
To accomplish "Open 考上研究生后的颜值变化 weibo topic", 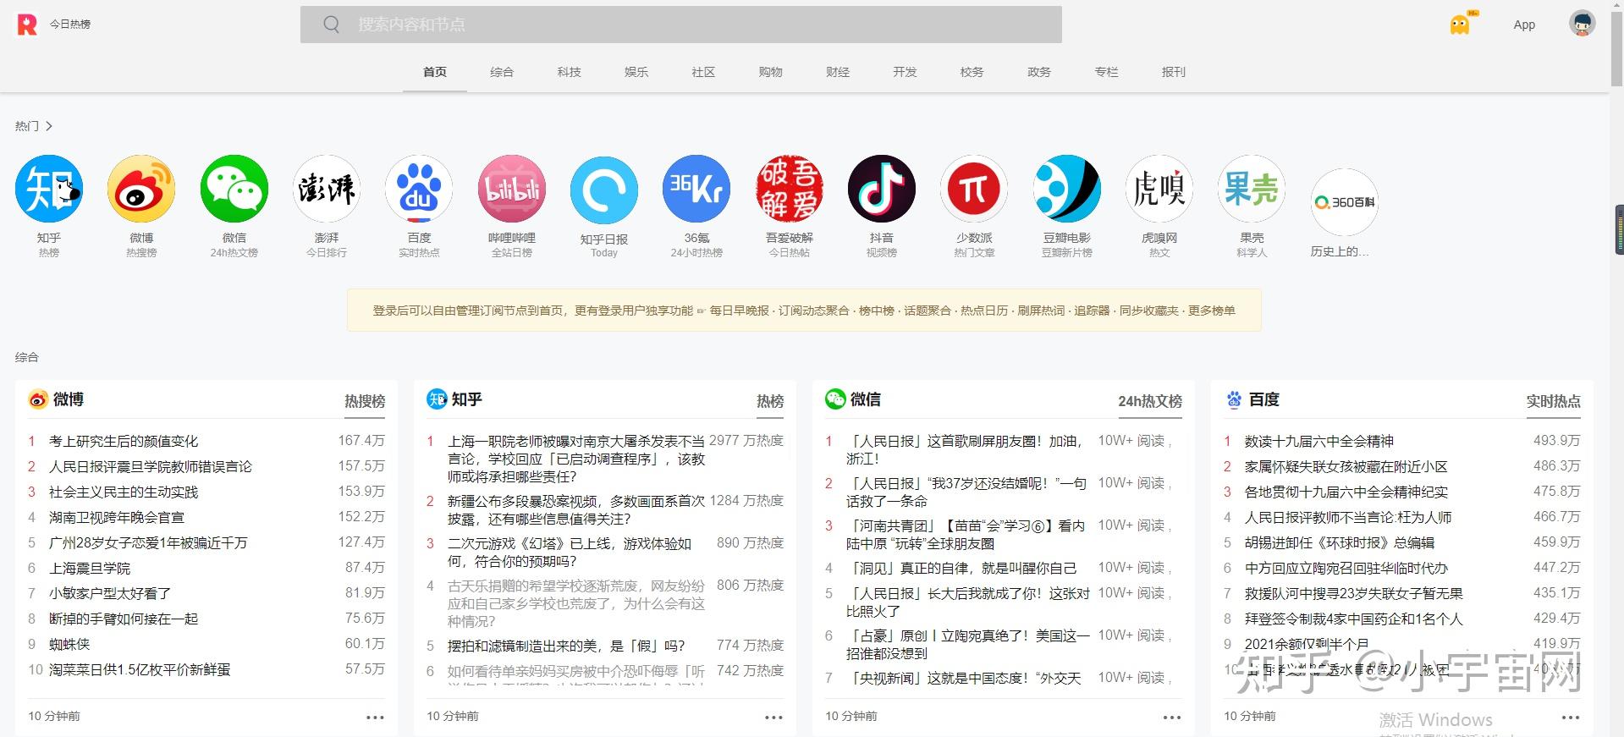I will 124,441.
